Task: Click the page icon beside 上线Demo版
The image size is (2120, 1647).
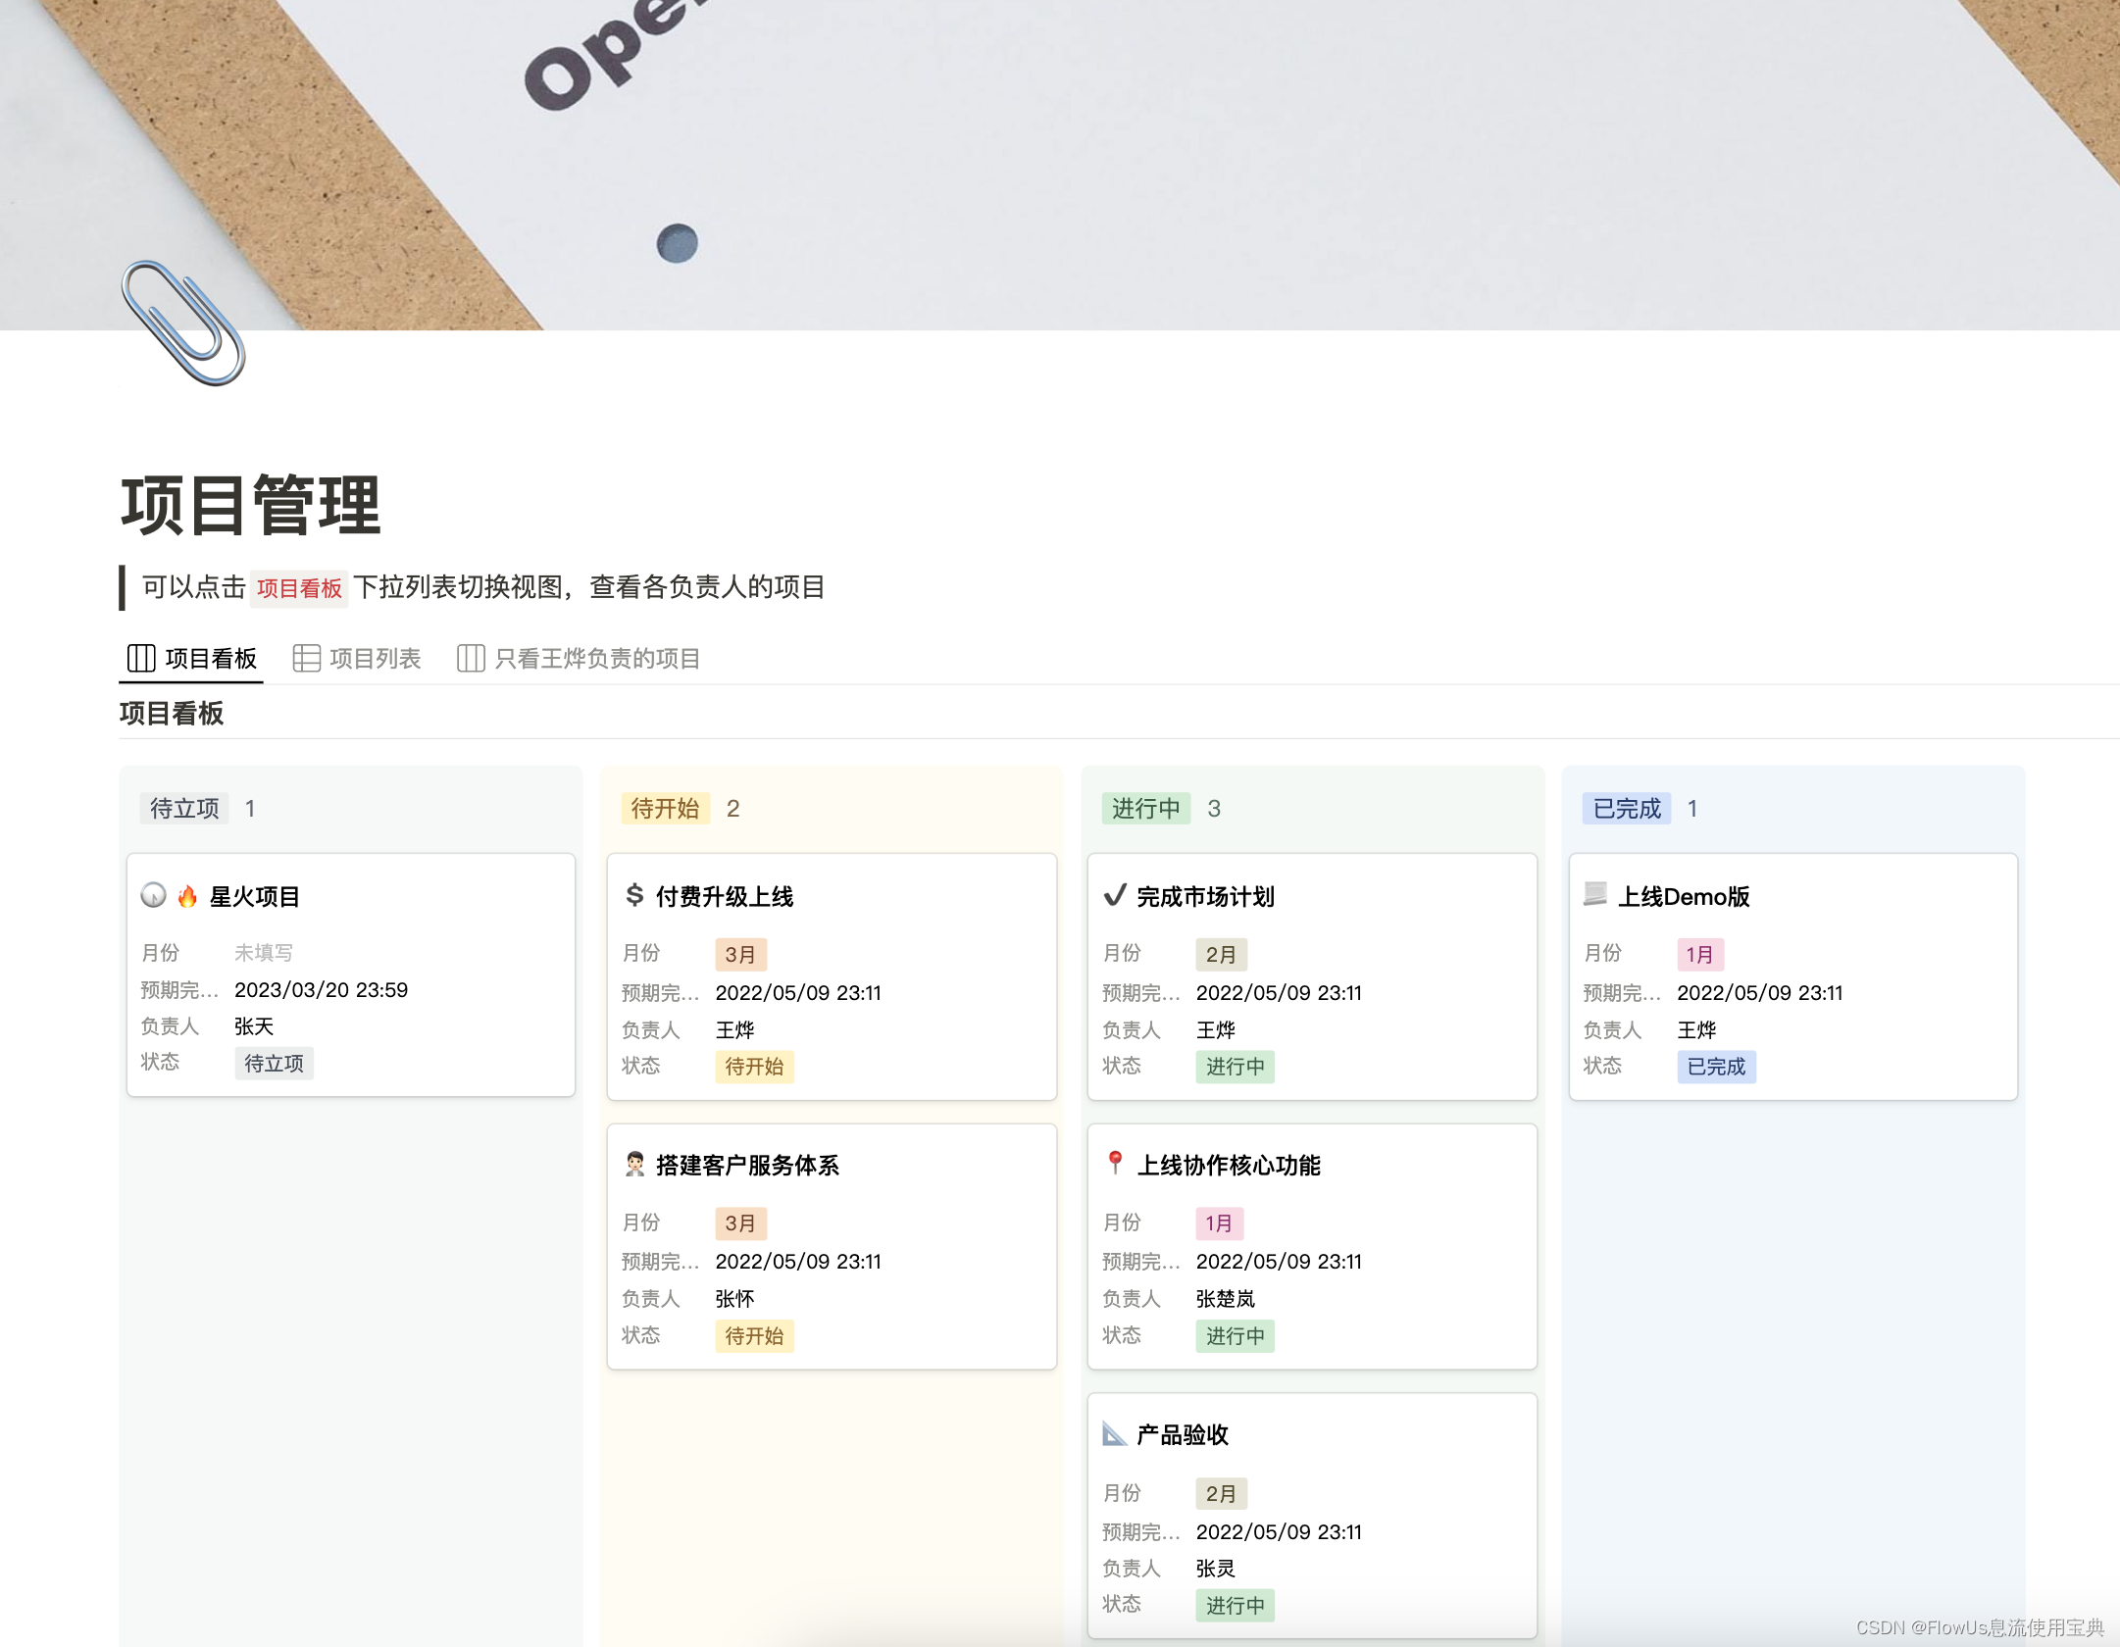Action: (1595, 894)
